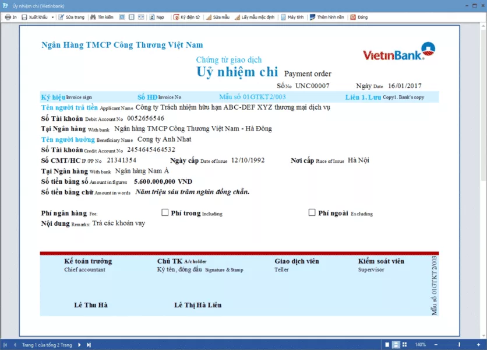The width and height of the screenshot is (487, 350).
Task: Click the In (print) button
Action: pyautogui.click(x=10, y=17)
